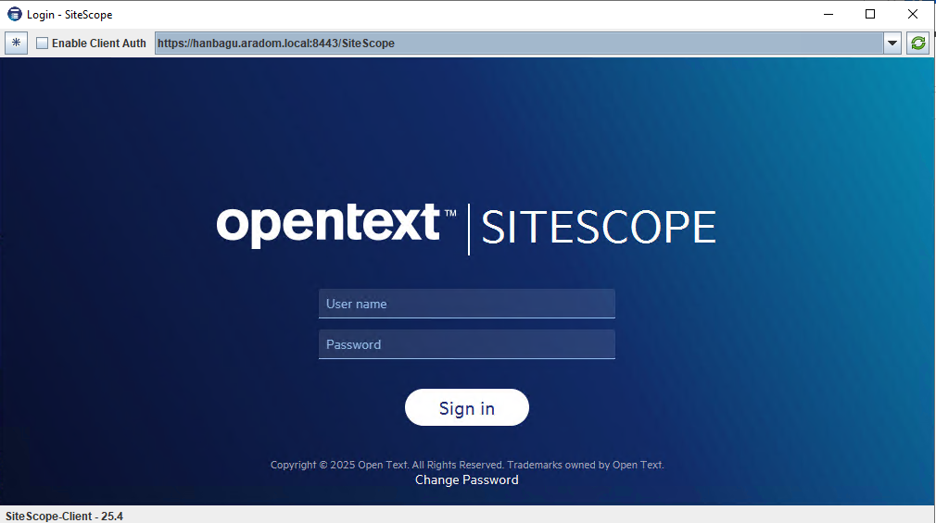Expand the URL history dropdown arrow
The image size is (936, 523).
click(x=892, y=43)
